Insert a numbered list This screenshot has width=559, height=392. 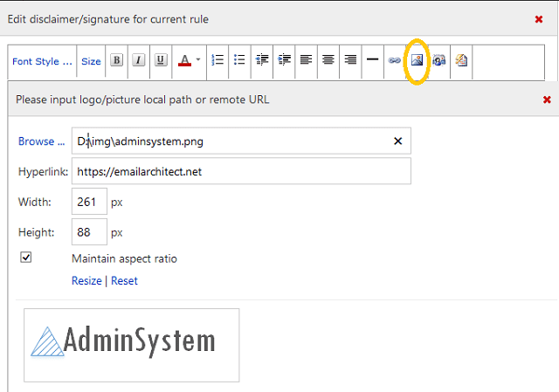[x=217, y=60]
